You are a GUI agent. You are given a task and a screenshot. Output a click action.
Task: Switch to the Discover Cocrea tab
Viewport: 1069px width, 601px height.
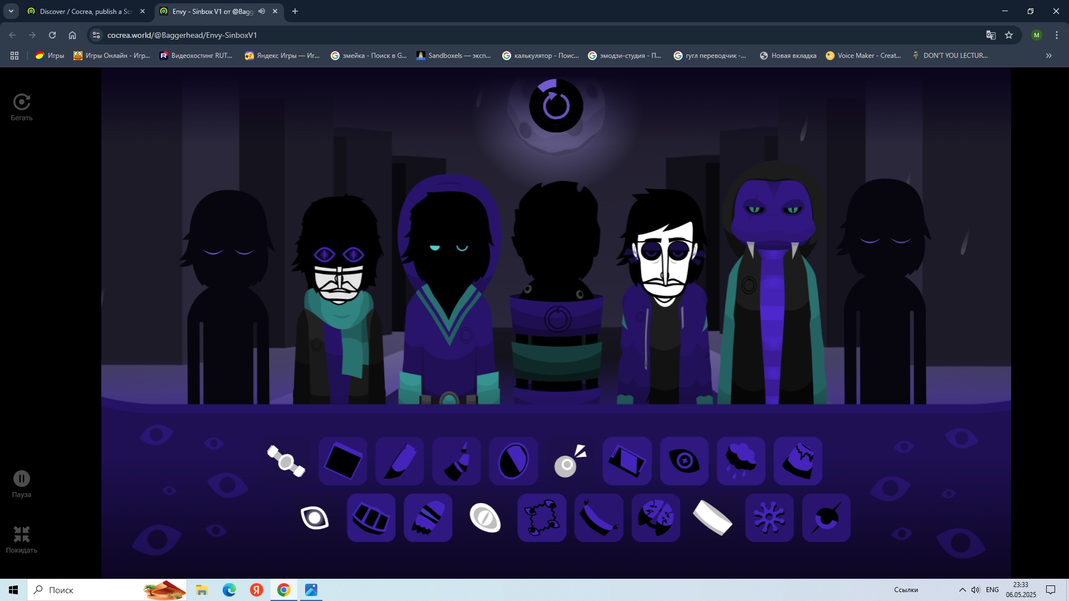(x=84, y=11)
